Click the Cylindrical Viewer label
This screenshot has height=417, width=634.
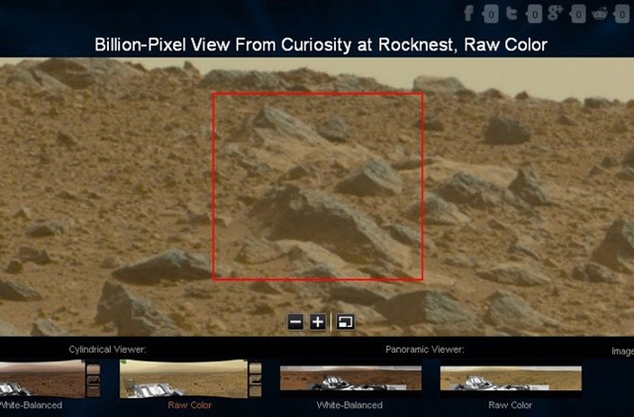pos(107,350)
